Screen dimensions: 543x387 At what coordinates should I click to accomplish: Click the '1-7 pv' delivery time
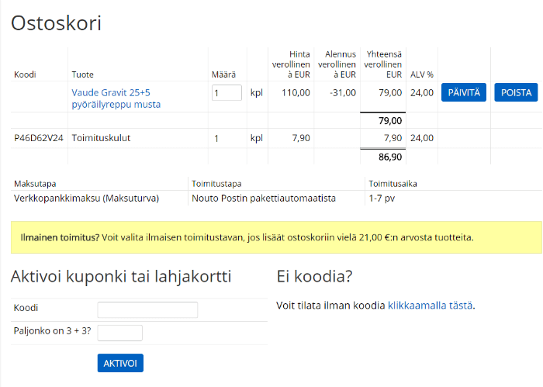coord(382,199)
